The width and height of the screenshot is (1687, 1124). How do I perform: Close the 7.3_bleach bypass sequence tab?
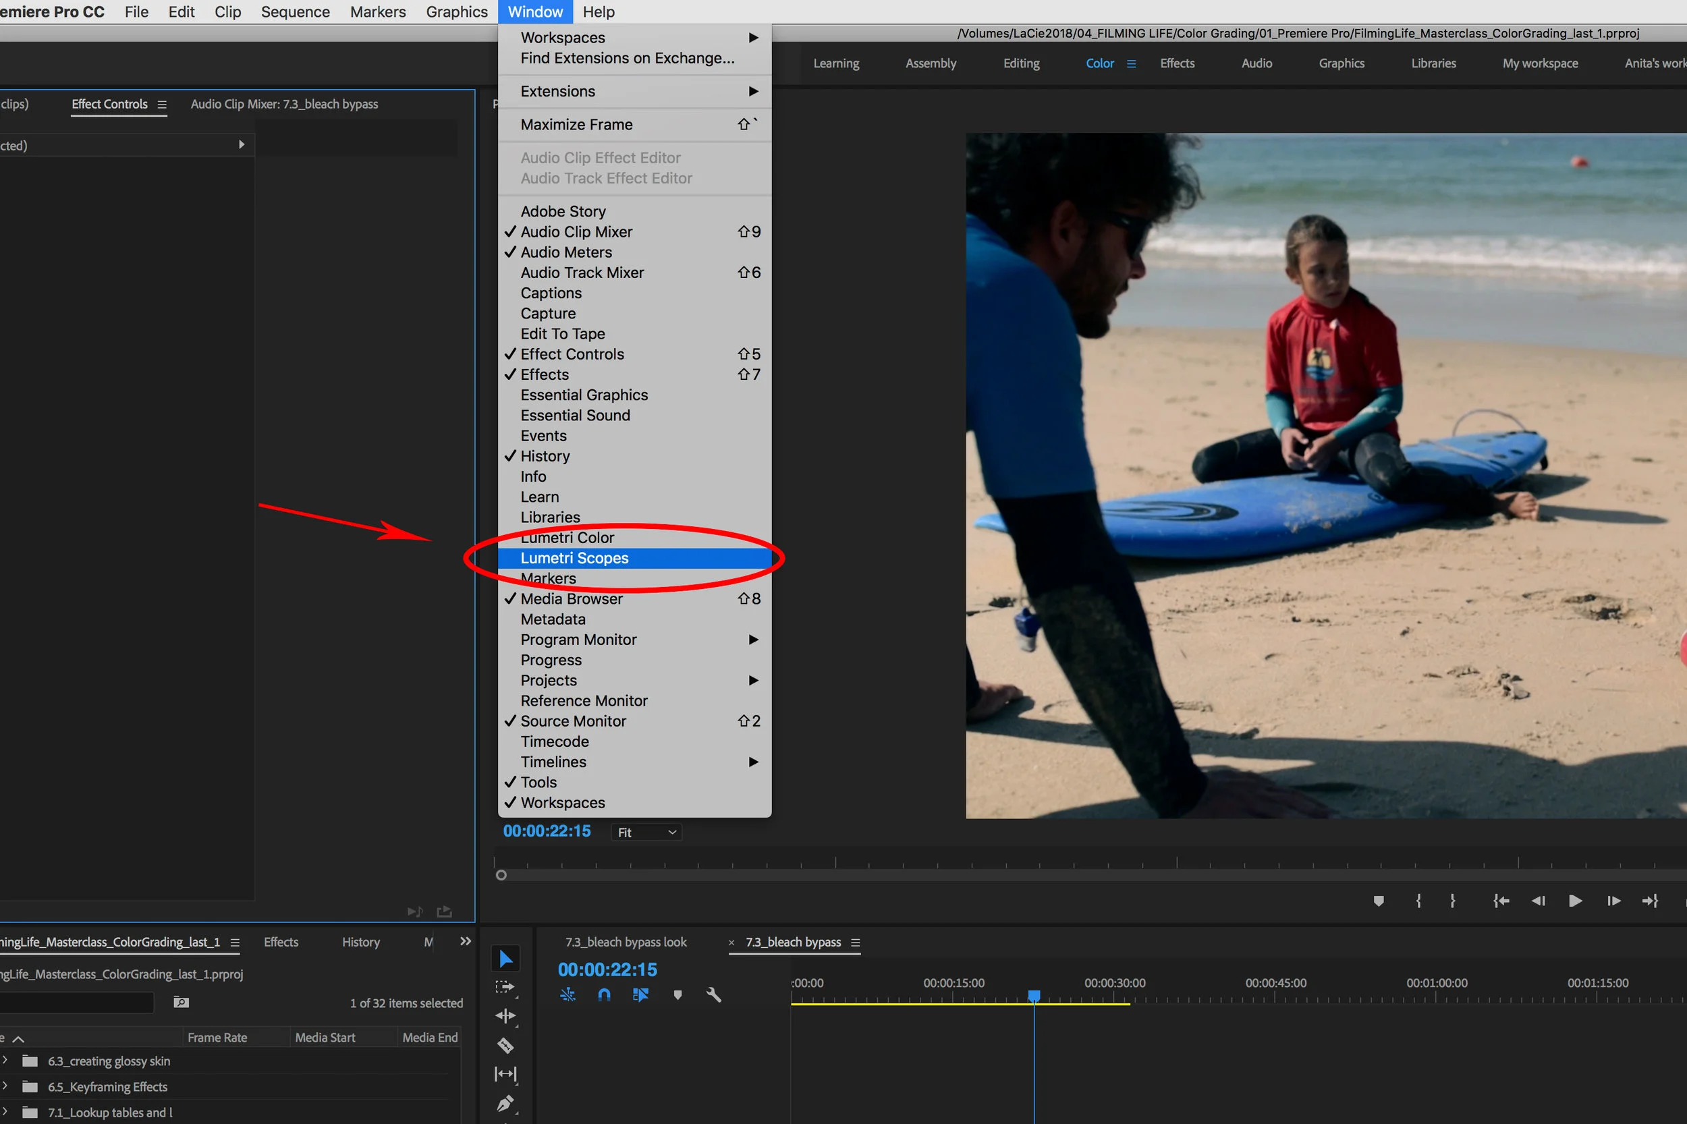pyautogui.click(x=731, y=943)
